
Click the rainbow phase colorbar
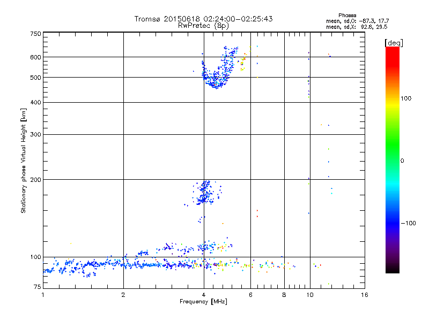(x=393, y=160)
